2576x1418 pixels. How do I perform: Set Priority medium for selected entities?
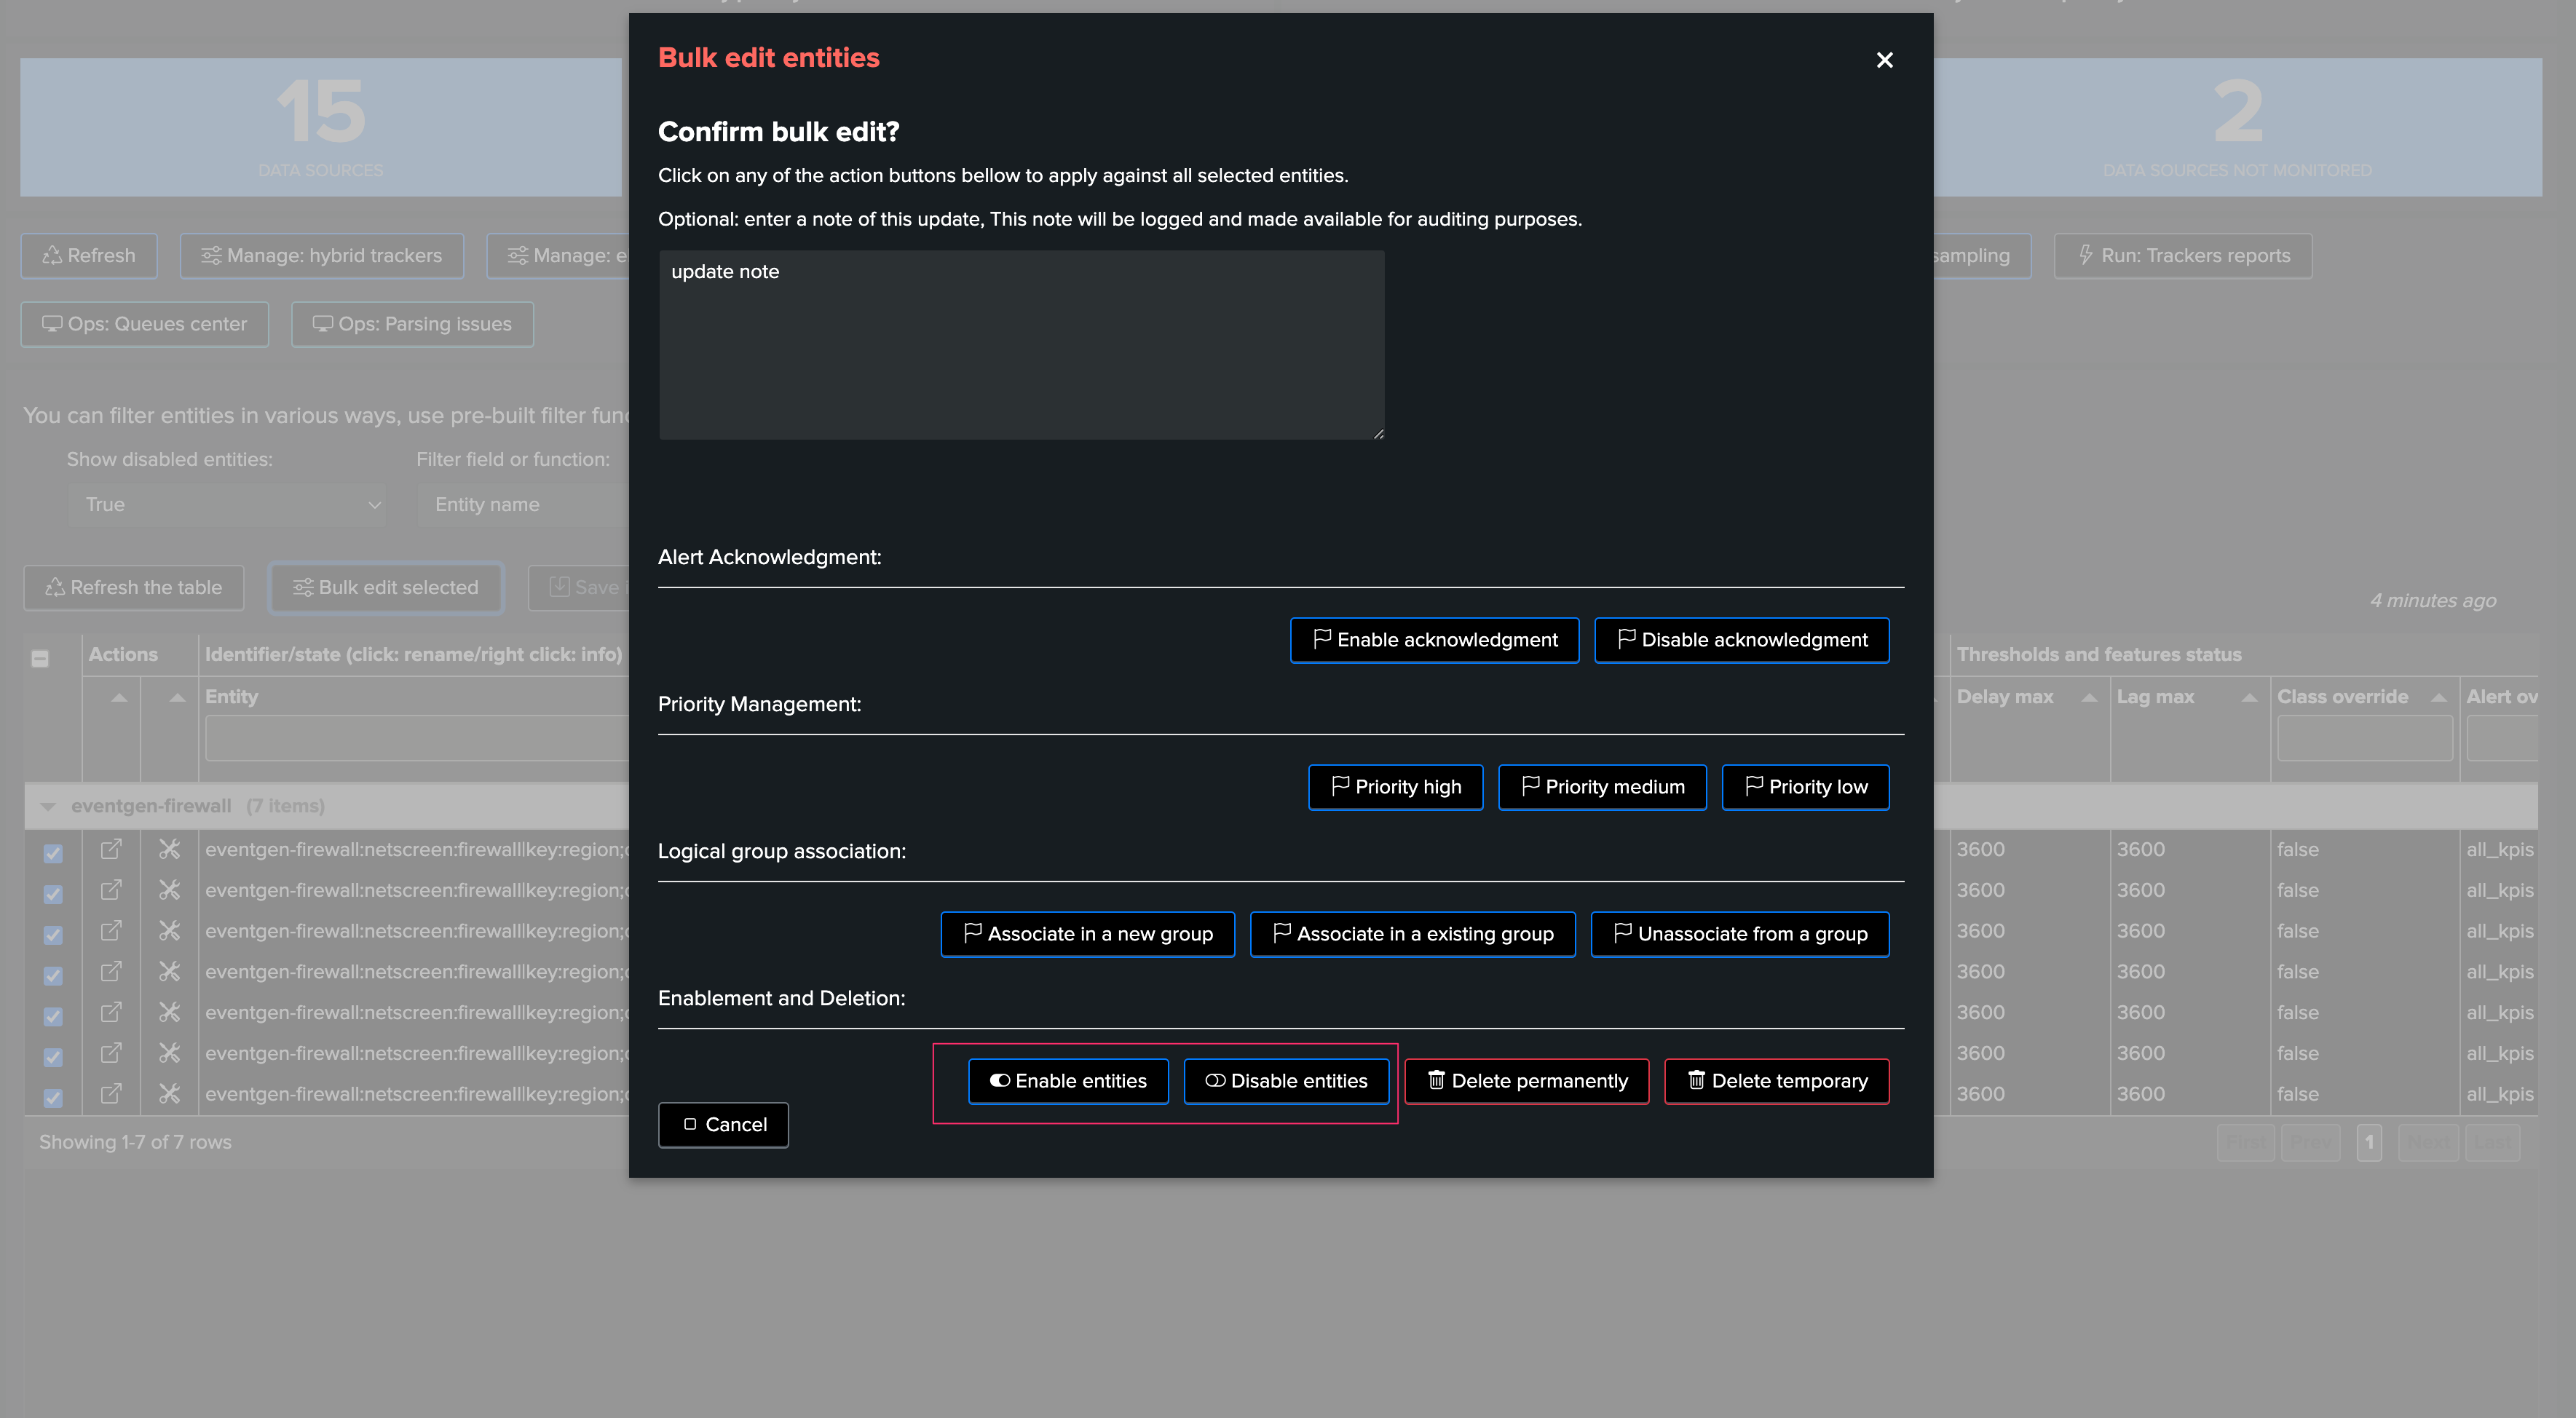1602,787
